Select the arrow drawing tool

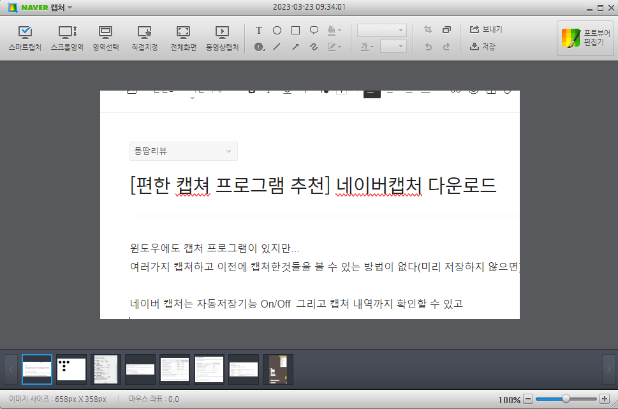point(295,47)
